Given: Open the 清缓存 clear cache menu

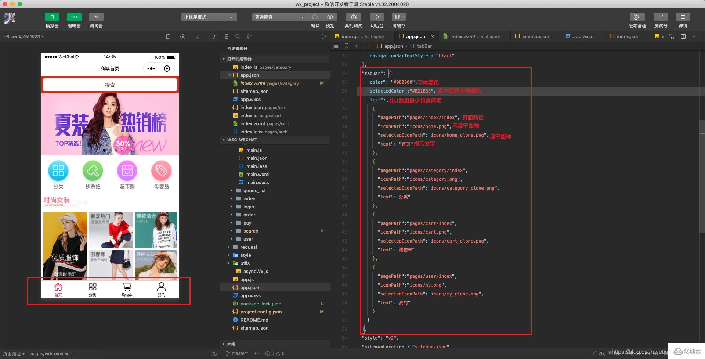Looking at the screenshot, I should [x=399, y=17].
